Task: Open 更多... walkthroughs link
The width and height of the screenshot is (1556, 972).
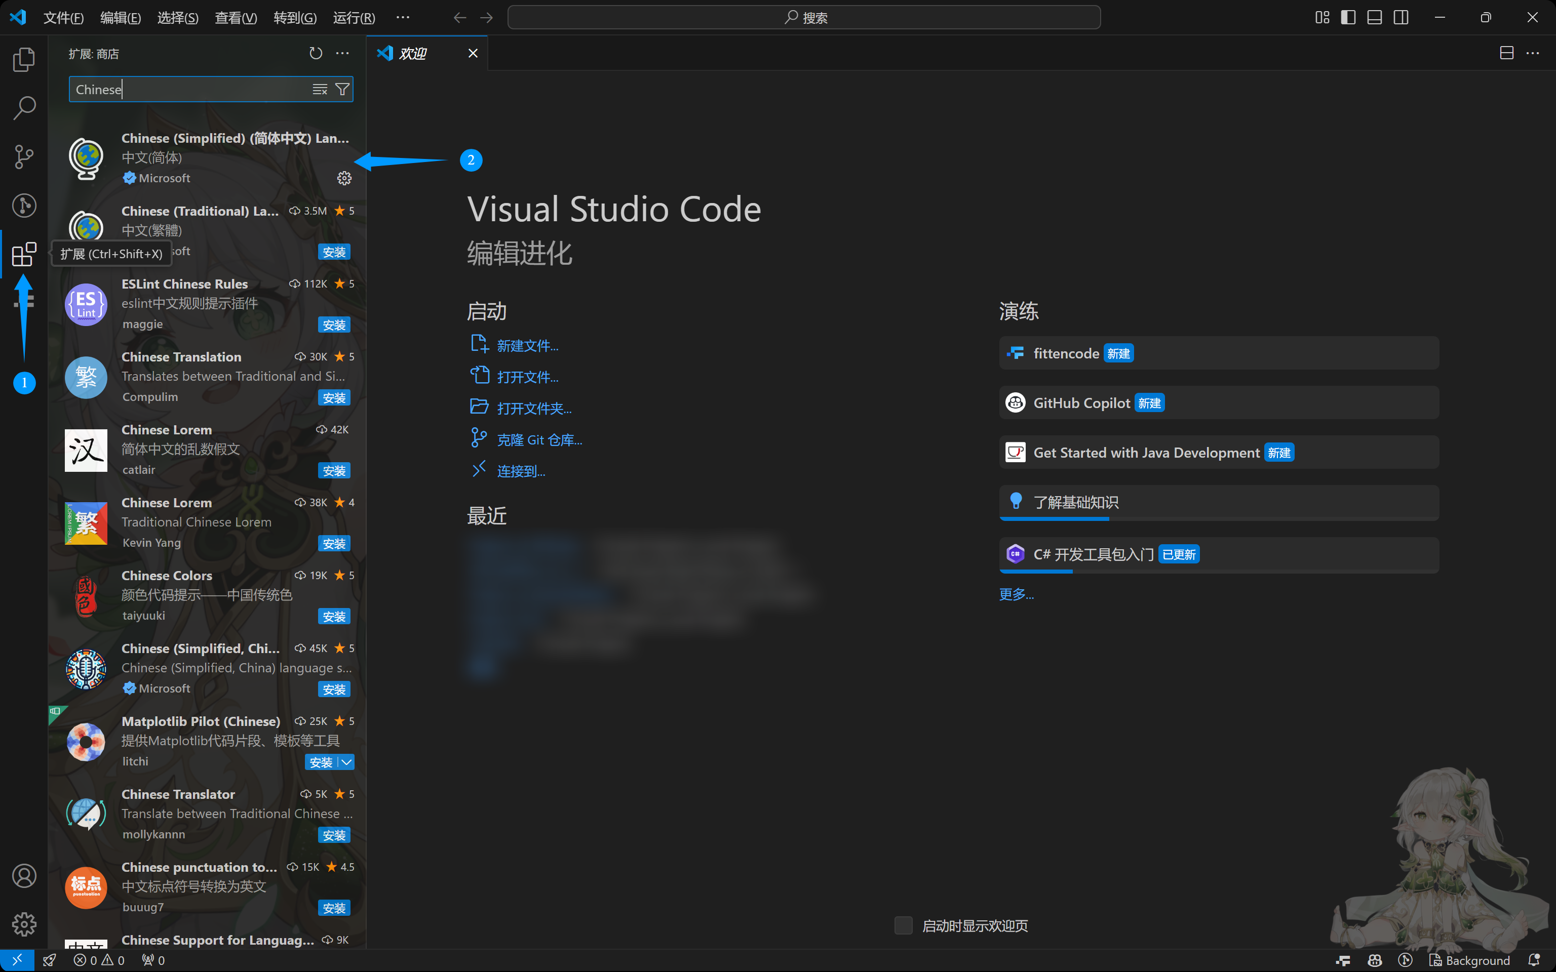Action: [1016, 594]
